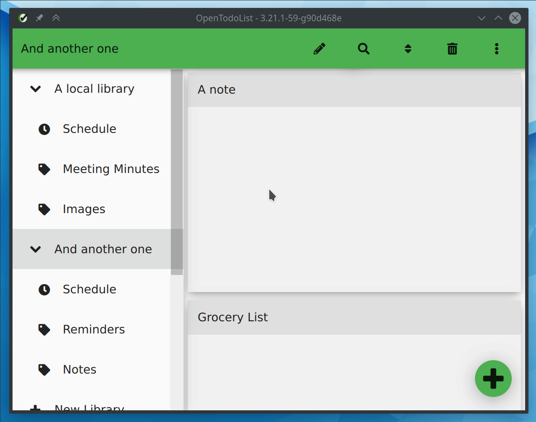536x422 pixels.
Task: Select the Images tag
Action: [x=92, y=209]
